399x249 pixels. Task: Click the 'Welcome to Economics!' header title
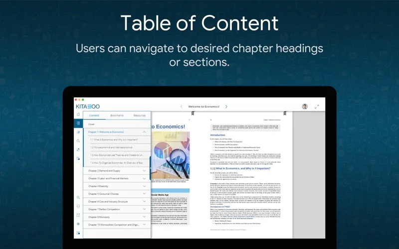[204, 107]
